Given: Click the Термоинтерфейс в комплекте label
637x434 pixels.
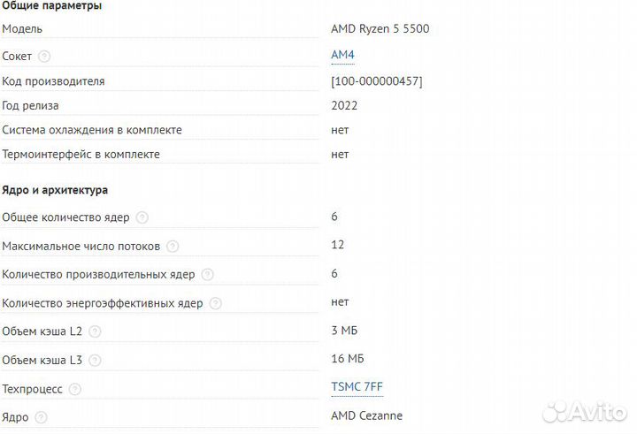Looking at the screenshot, I should click(81, 155).
